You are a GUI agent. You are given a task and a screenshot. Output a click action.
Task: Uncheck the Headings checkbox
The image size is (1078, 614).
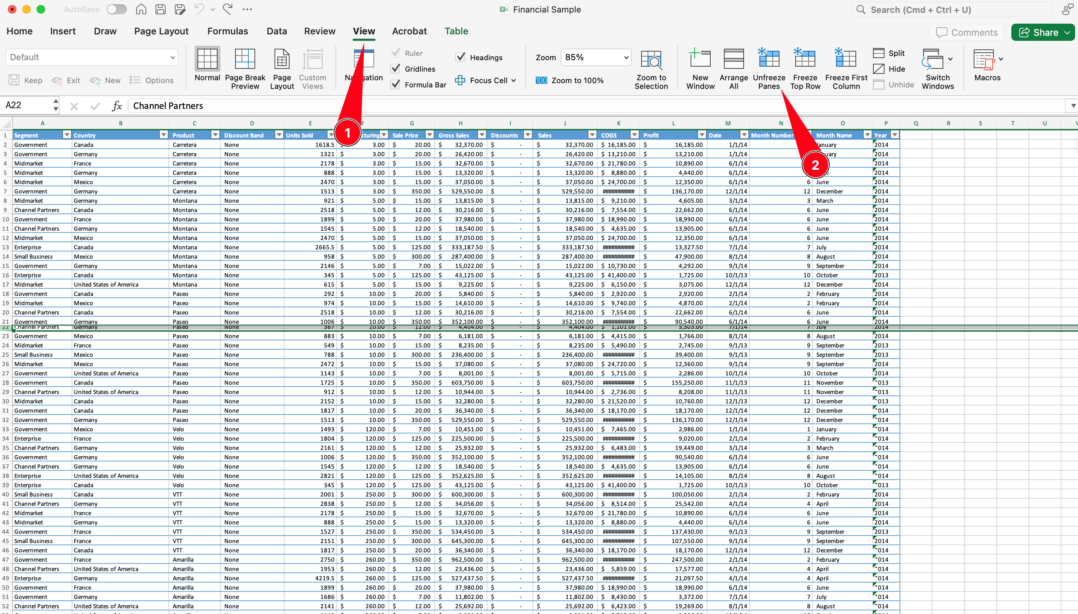[x=461, y=57]
